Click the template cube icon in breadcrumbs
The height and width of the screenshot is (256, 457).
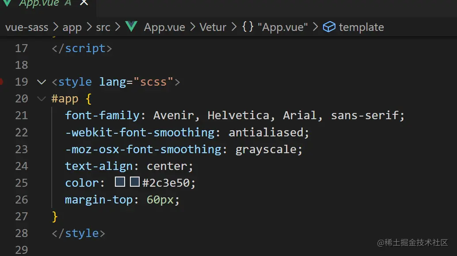[329, 27]
